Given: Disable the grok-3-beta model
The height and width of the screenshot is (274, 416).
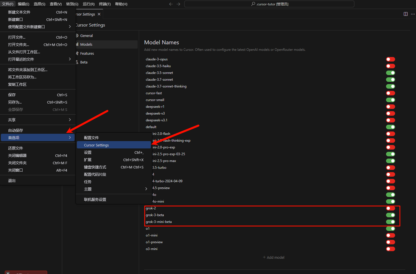Looking at the screenshot, I should 391,215.
